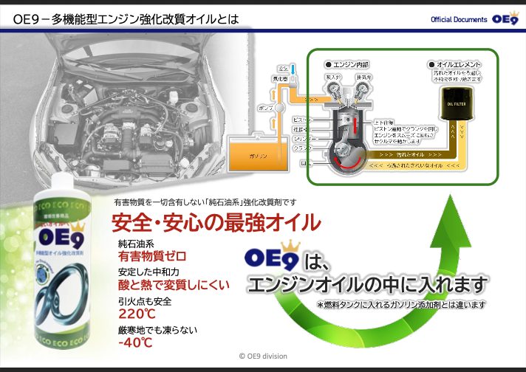Click the '● エンジン内部' heading
The width and height of the screenshot is (526, 372).
[x=347, y=65]
